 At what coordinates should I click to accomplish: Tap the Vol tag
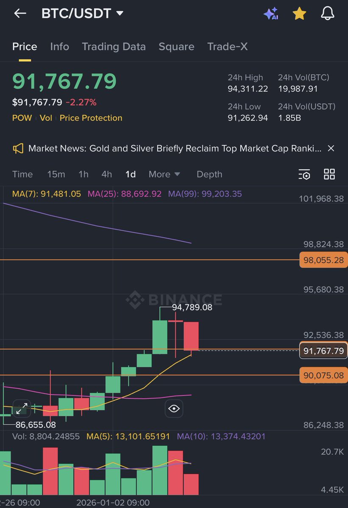click(46, 118)
